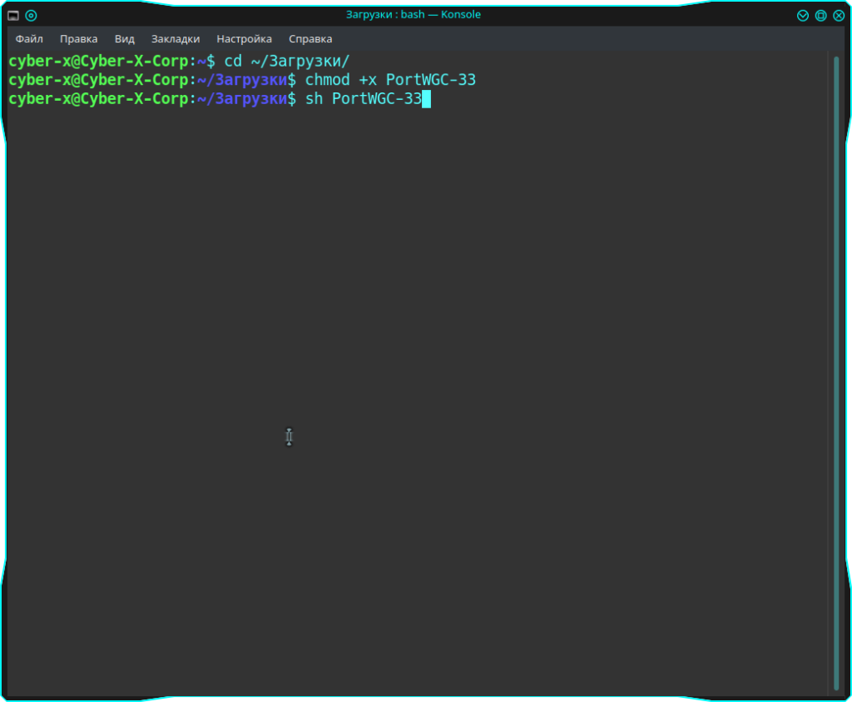Open the Настройка menu

coord(244,39)
